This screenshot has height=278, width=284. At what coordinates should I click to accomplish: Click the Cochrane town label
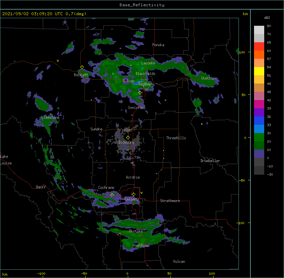106,188
